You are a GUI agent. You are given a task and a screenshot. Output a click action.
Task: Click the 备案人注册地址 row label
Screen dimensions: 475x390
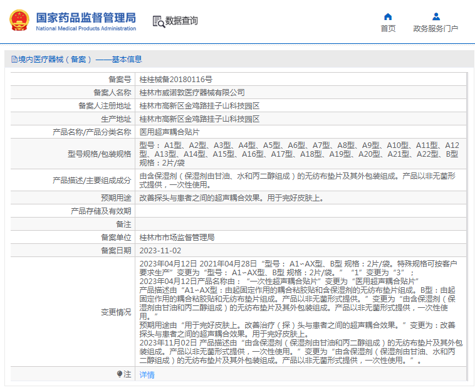click(x=105, y=106)
